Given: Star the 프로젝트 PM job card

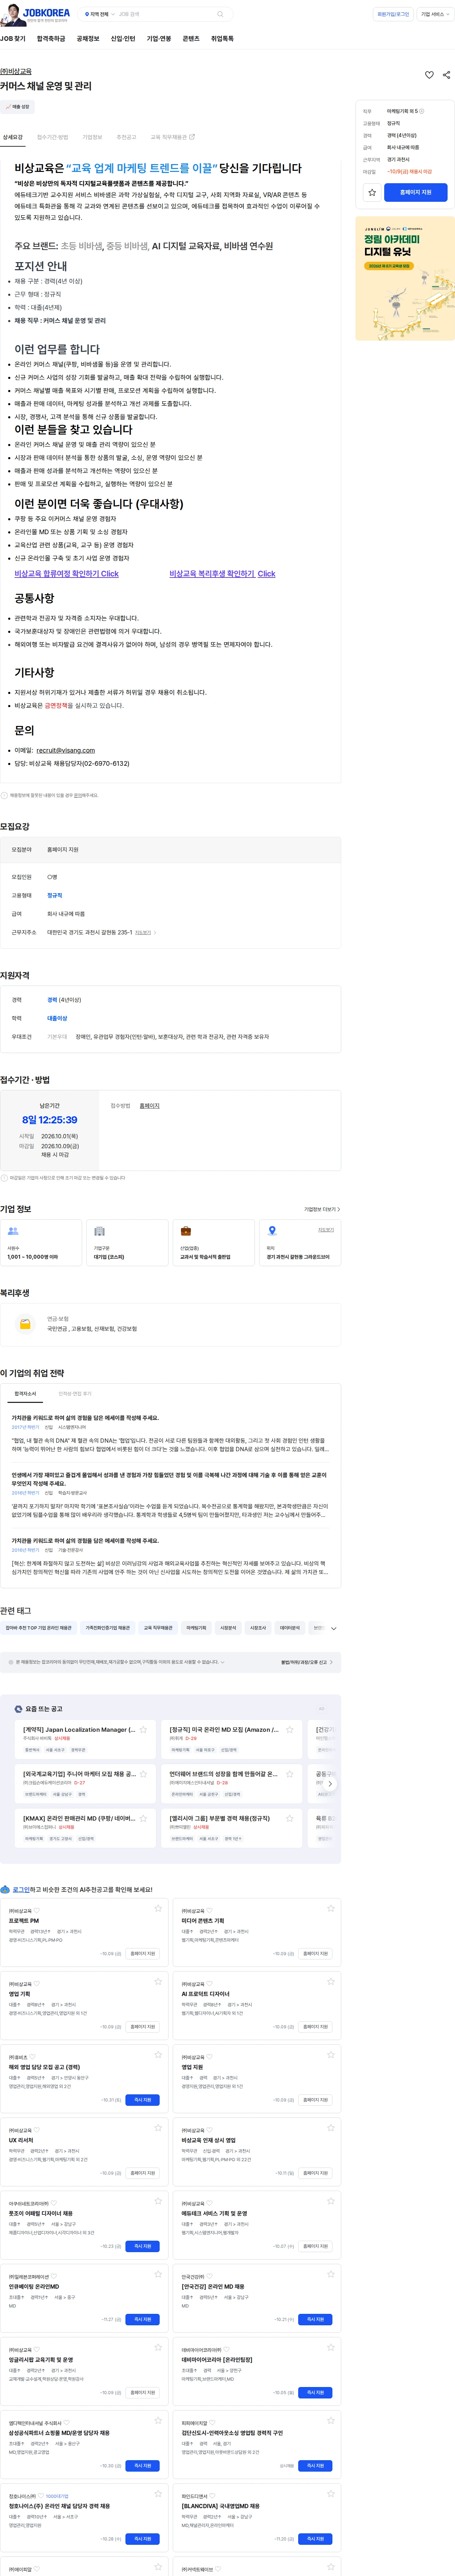Looking at the screenshot, I should tap(158, 1908).
